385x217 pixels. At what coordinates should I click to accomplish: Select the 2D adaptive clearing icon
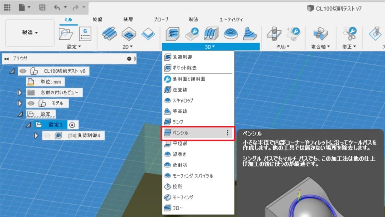click(109, 33)
